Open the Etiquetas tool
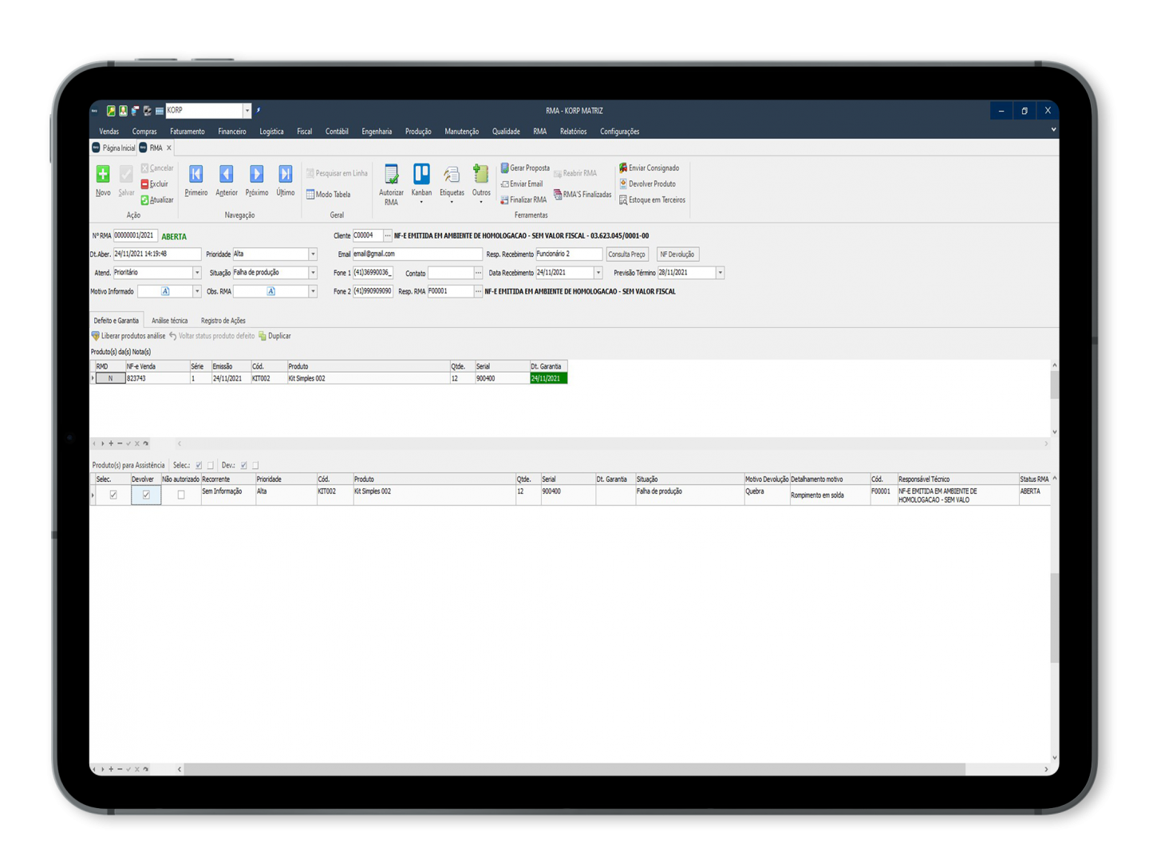 coord(452,175)
